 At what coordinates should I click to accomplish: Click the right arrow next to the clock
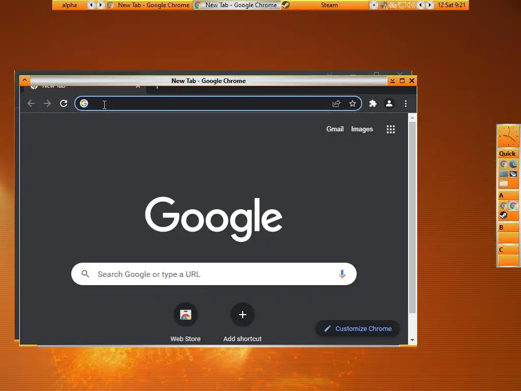pyautogui.click(x=430, y=5)
